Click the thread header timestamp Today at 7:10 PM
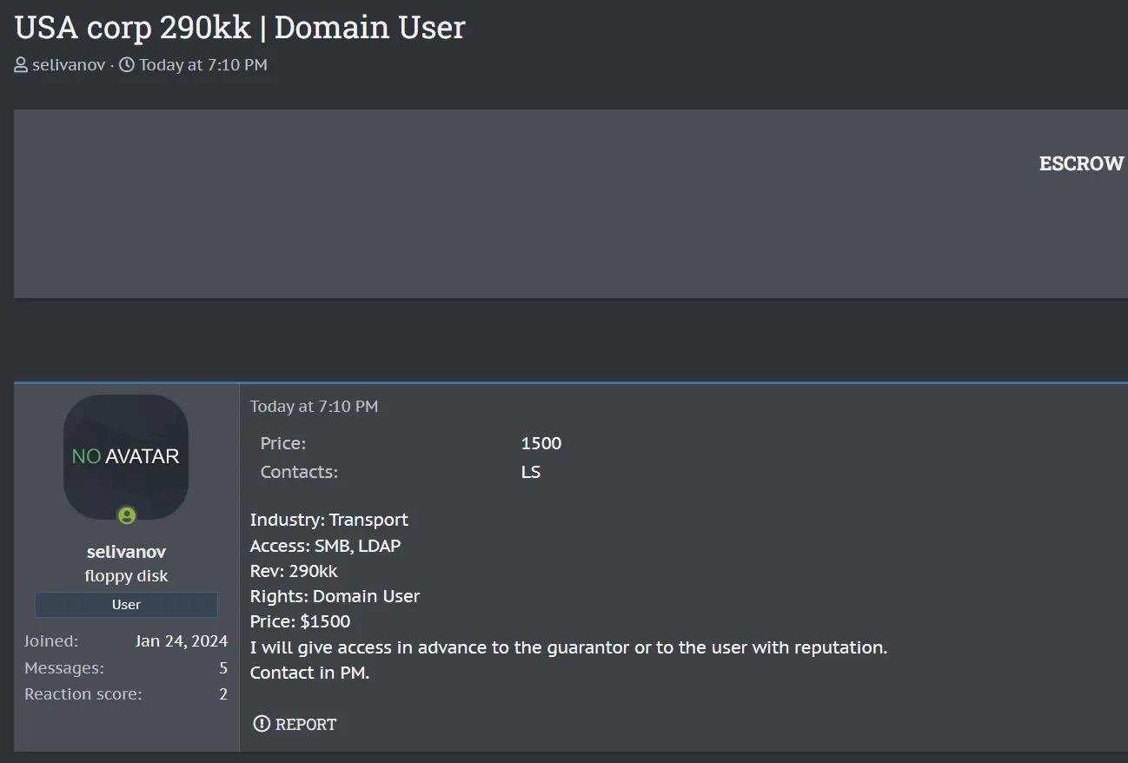Screen dimensions: 1128x763 (202, 65)
